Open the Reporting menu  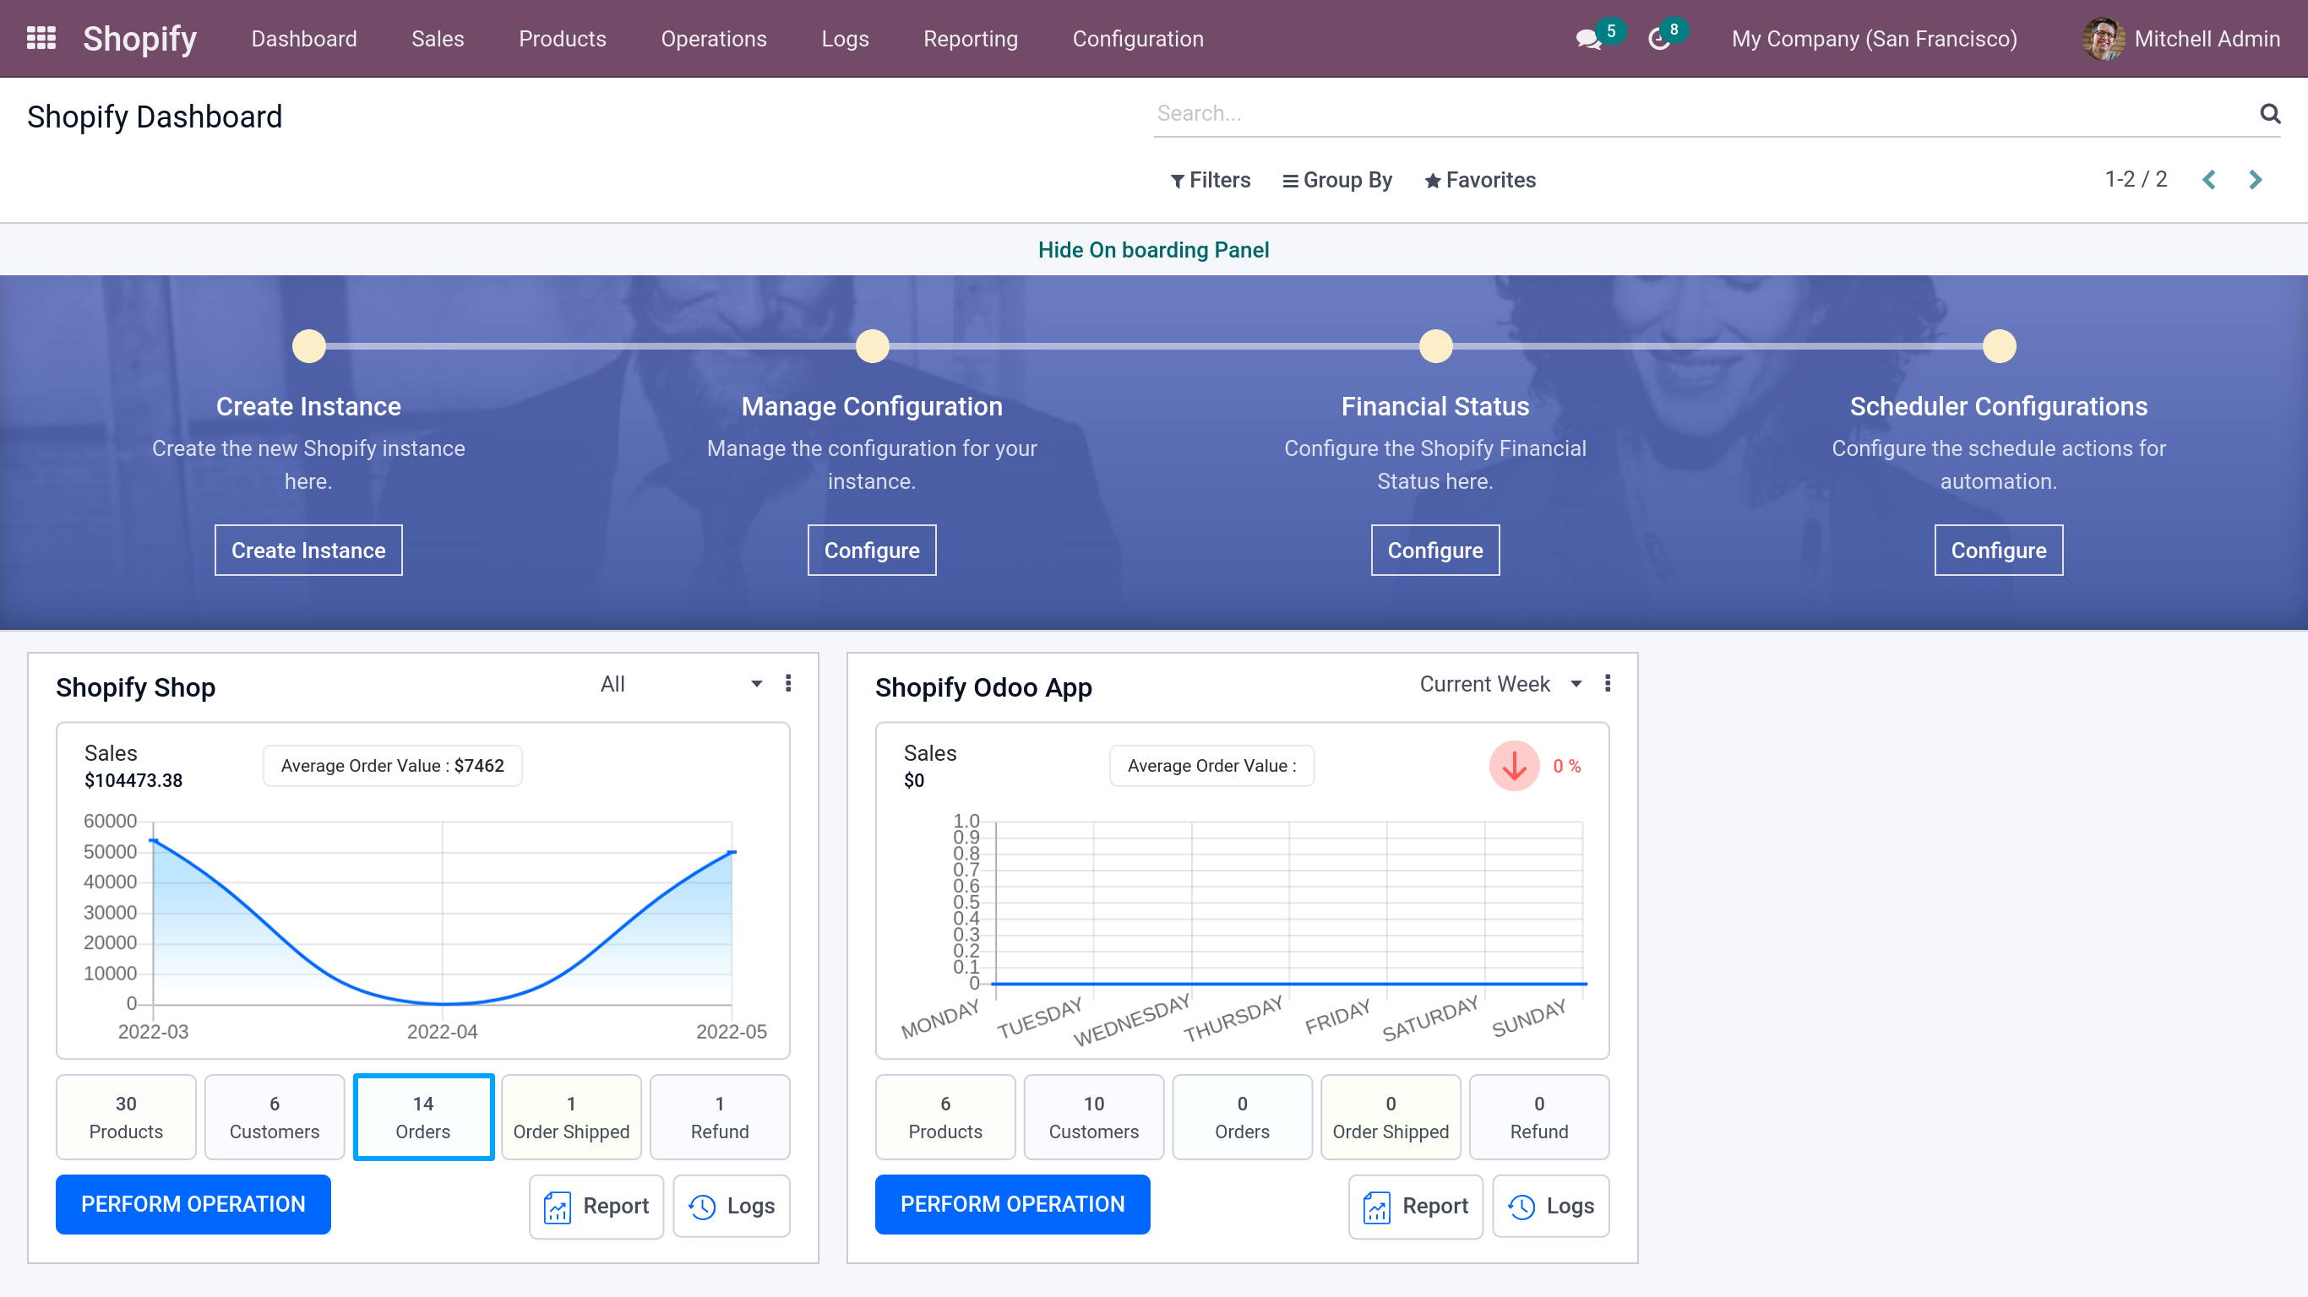pos(971,40)
